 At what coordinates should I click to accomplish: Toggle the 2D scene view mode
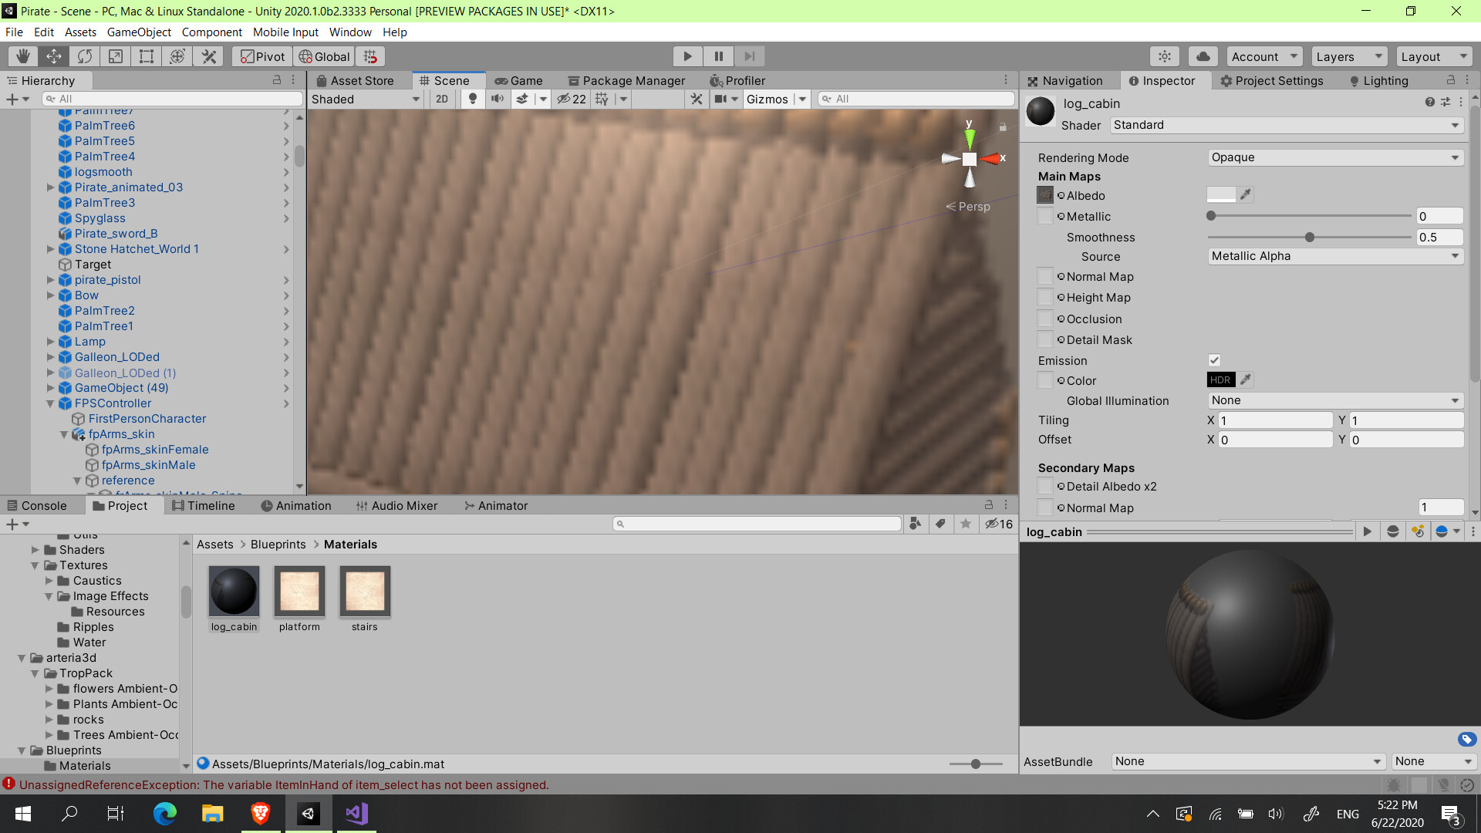tap(442, 99)
